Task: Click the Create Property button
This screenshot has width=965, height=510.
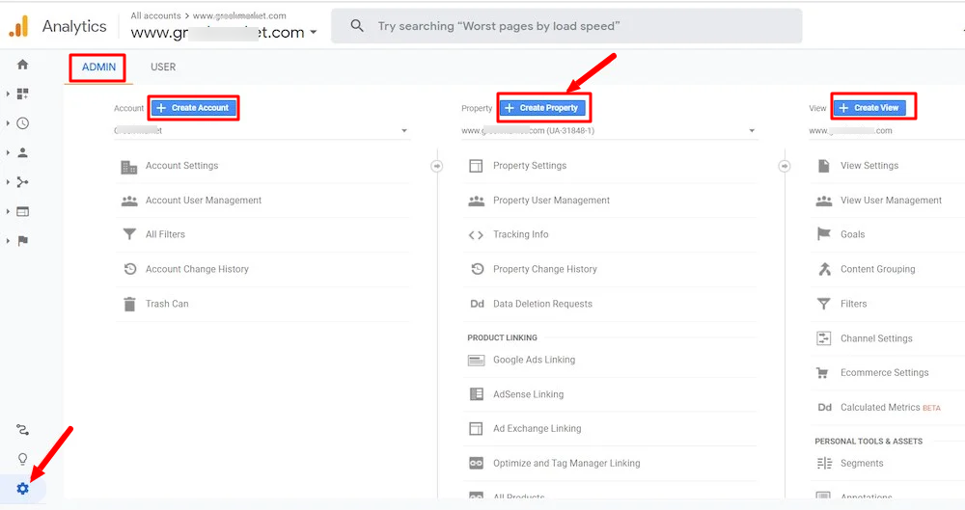Action: pyautogui.click(x=542, y=108)
